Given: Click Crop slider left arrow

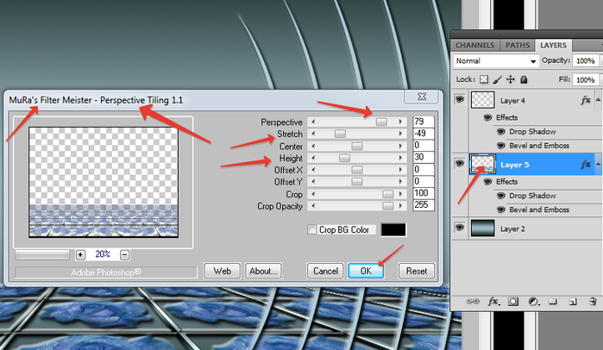Looking at the screenshot, I should click(x=313, y=194).
